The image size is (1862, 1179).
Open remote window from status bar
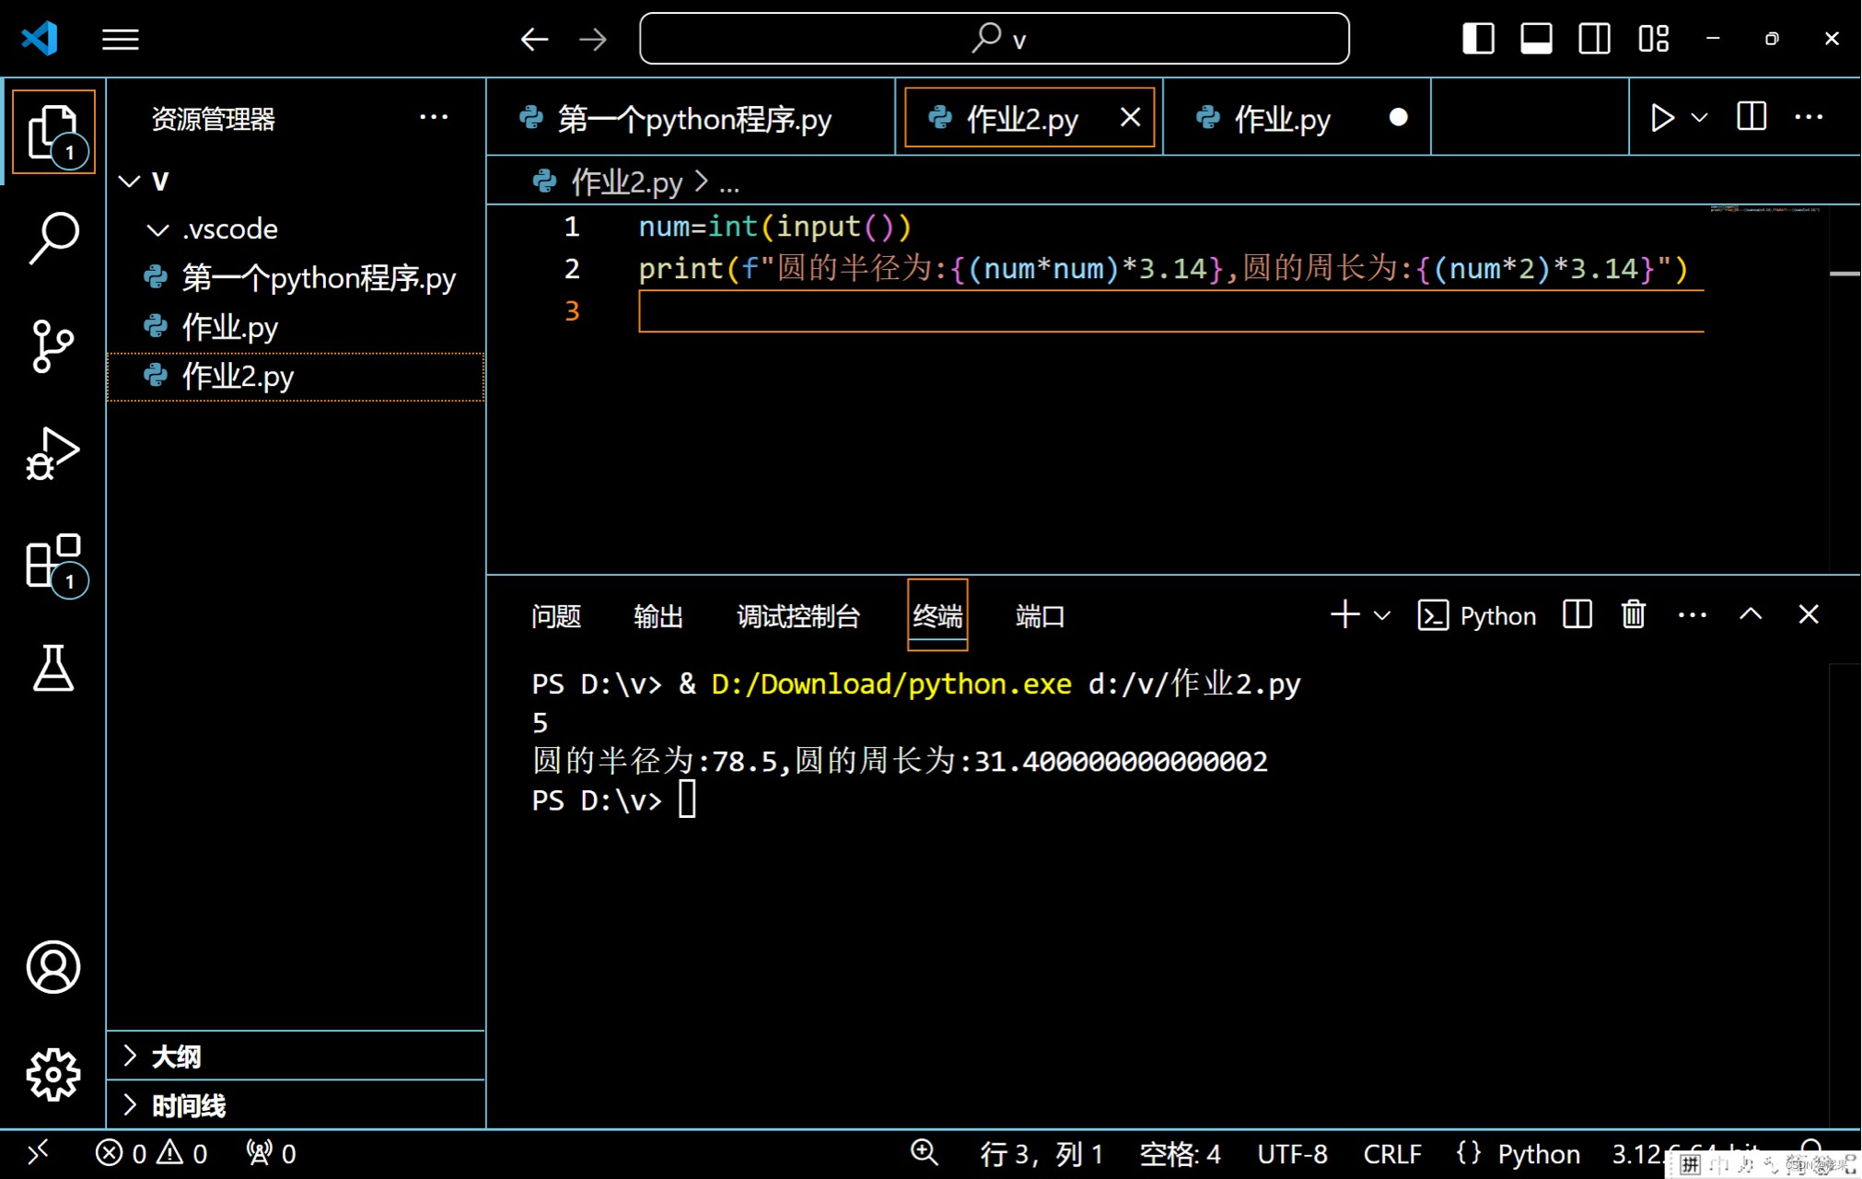(x=39, y=1153)
